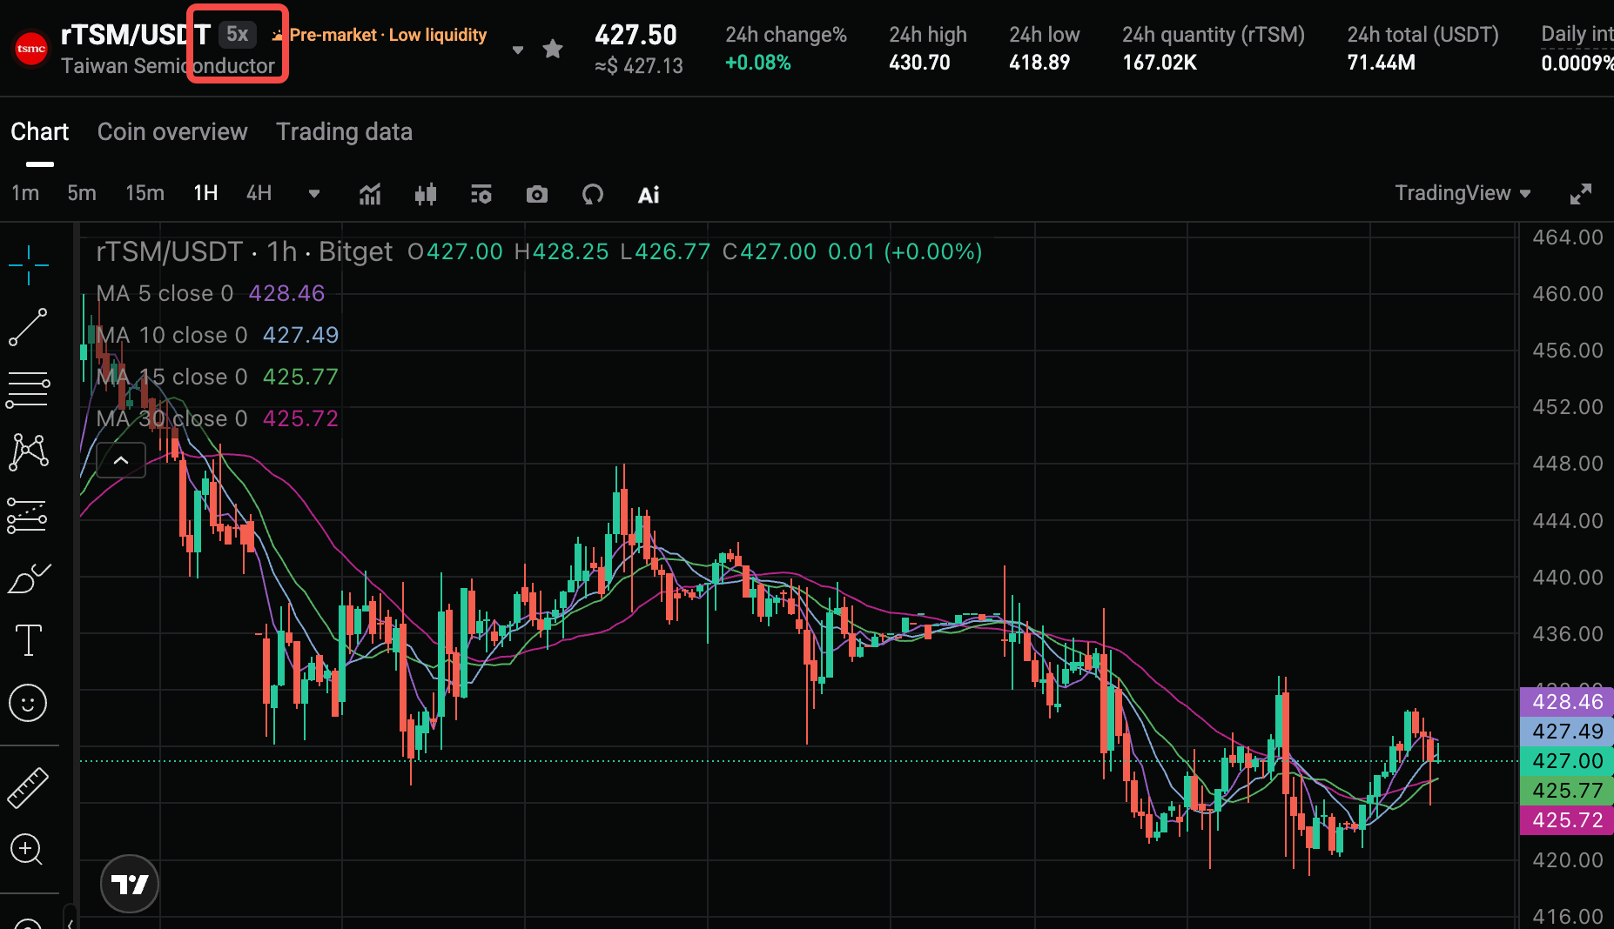Select the brush drawing tool
The width and height of the screenshot is (1614, 929).
pos(28,578)
